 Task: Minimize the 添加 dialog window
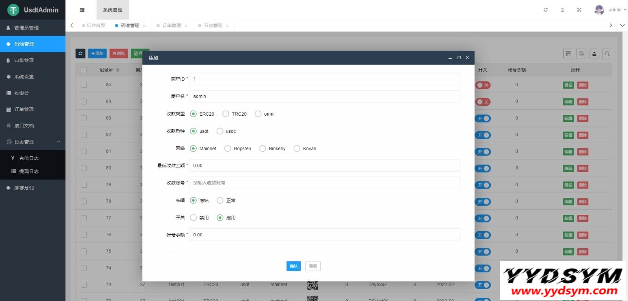tap(450, 58)
